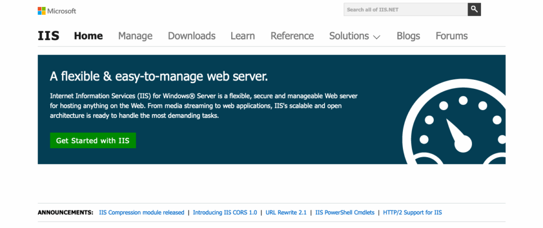This screenshot has width=543, height=228.
Task: Open the Home tab
Action: click(x=89, y=36)
